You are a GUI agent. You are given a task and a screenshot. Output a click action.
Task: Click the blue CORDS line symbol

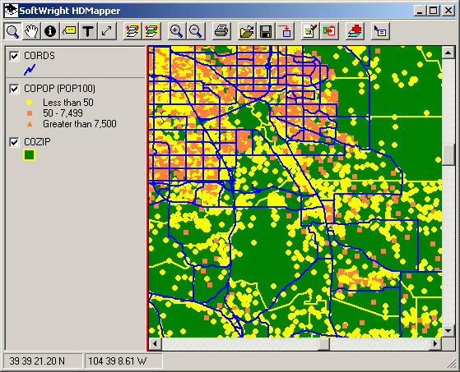pyautogui.click(x=30, y=70)
